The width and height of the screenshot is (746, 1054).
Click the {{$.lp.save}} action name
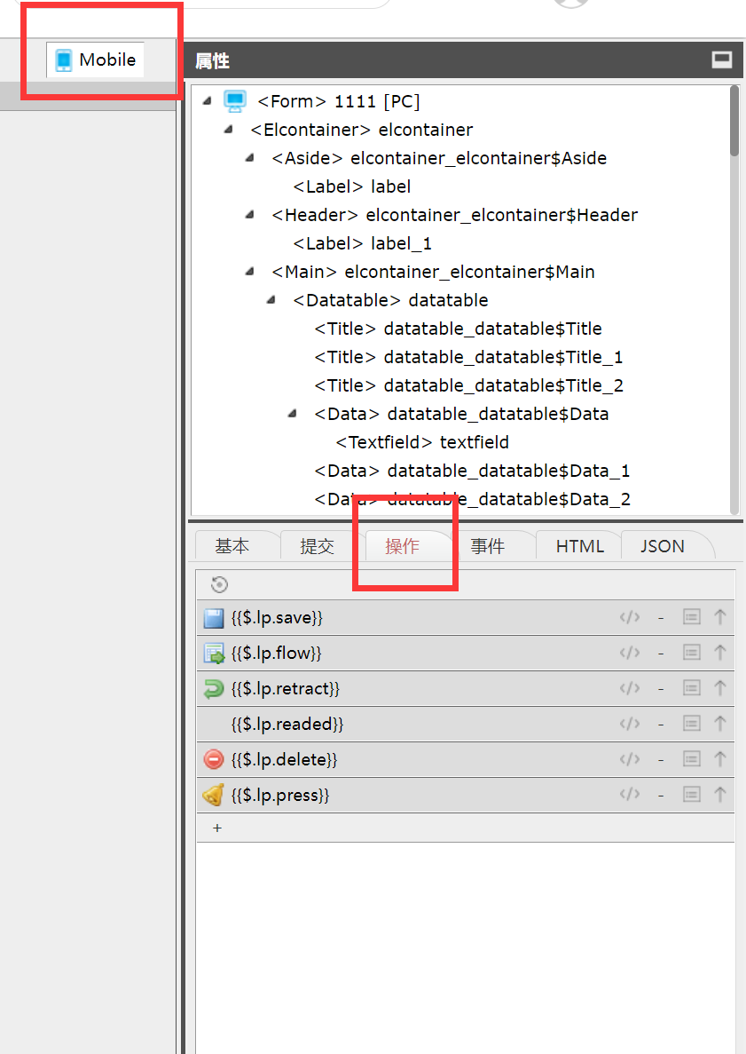click(277, 618)
